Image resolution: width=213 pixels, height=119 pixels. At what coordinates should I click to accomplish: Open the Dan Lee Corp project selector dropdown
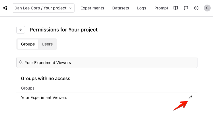point(43,8)
